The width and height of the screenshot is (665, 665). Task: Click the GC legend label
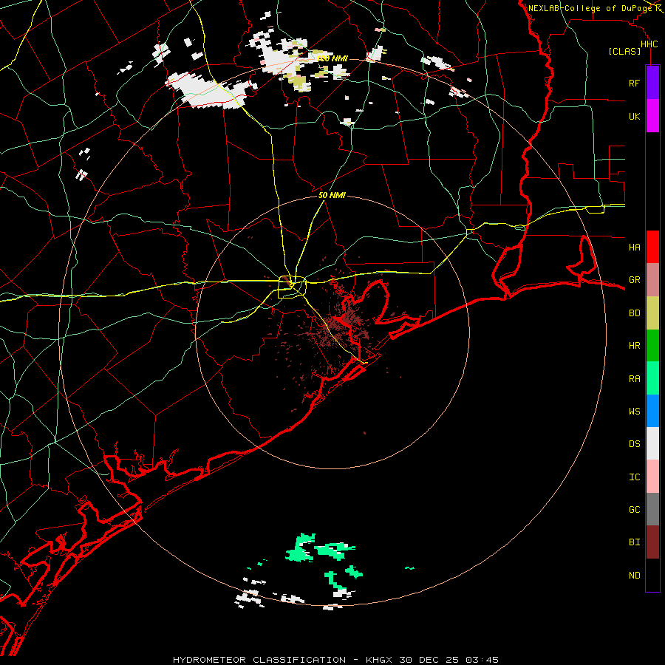tap(634, 509)
